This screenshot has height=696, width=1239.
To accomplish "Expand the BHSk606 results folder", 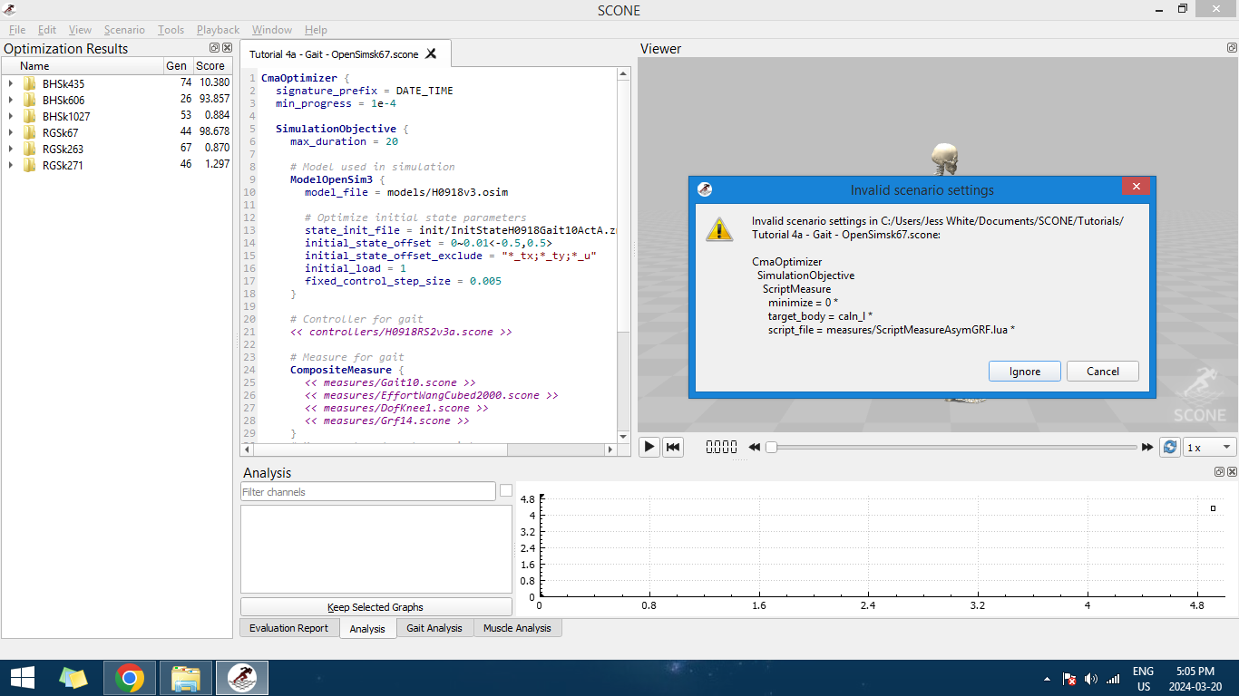I will [11, 100].
